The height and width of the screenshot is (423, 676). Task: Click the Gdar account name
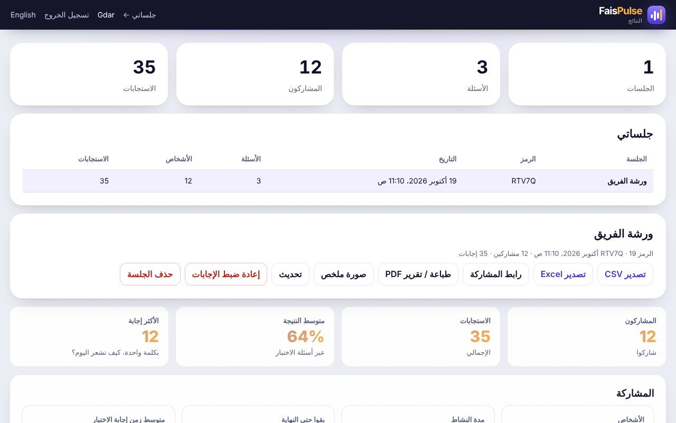coord(106,15)
